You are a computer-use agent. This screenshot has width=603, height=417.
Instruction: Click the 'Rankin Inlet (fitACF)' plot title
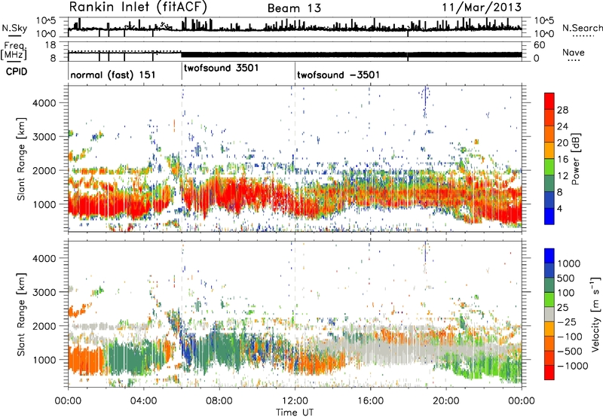tap(138, 8)
